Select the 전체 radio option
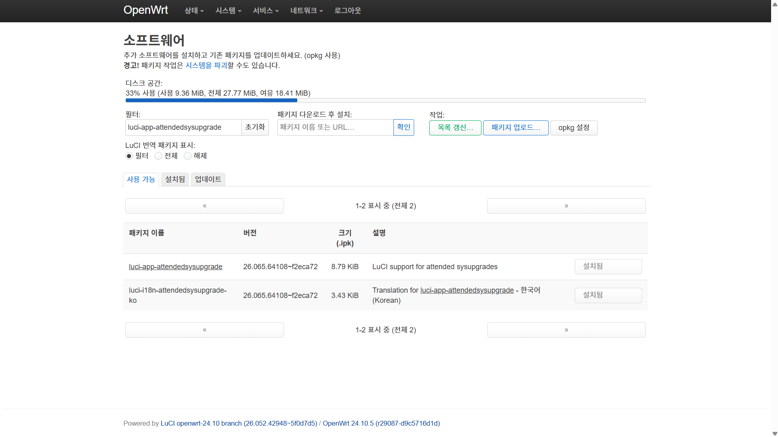 tap(159, 156)
